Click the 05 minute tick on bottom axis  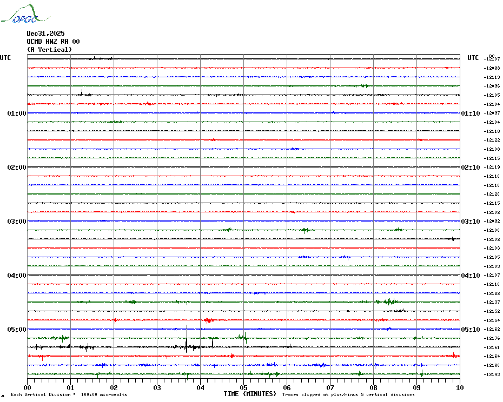(x=244, y=387)
